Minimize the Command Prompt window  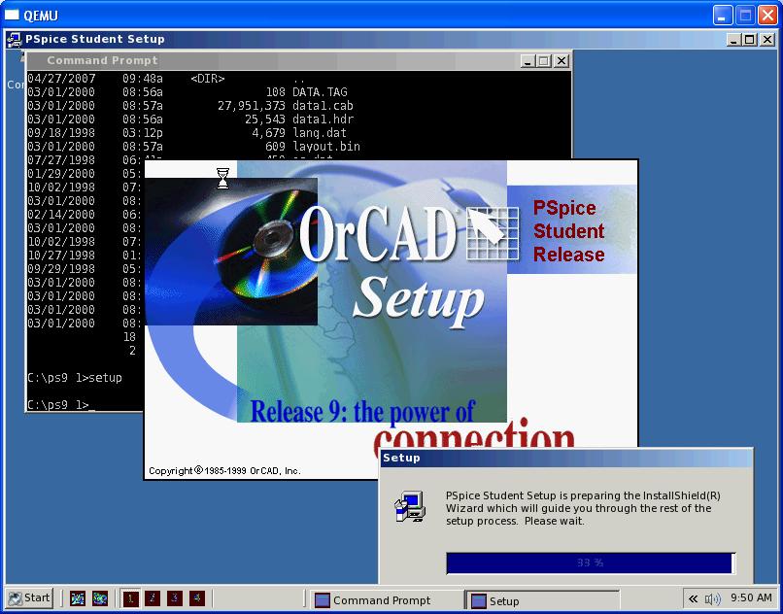(528, 61)
